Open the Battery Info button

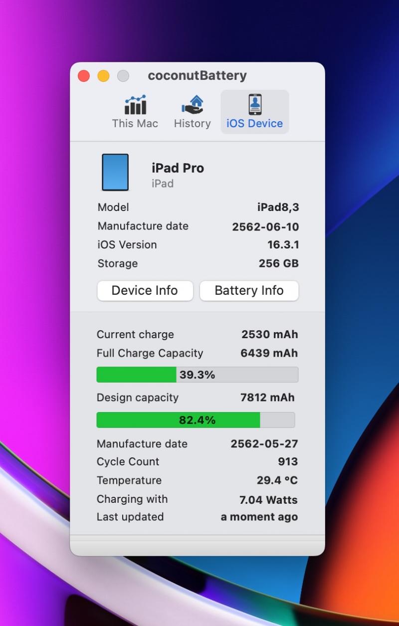249,291
